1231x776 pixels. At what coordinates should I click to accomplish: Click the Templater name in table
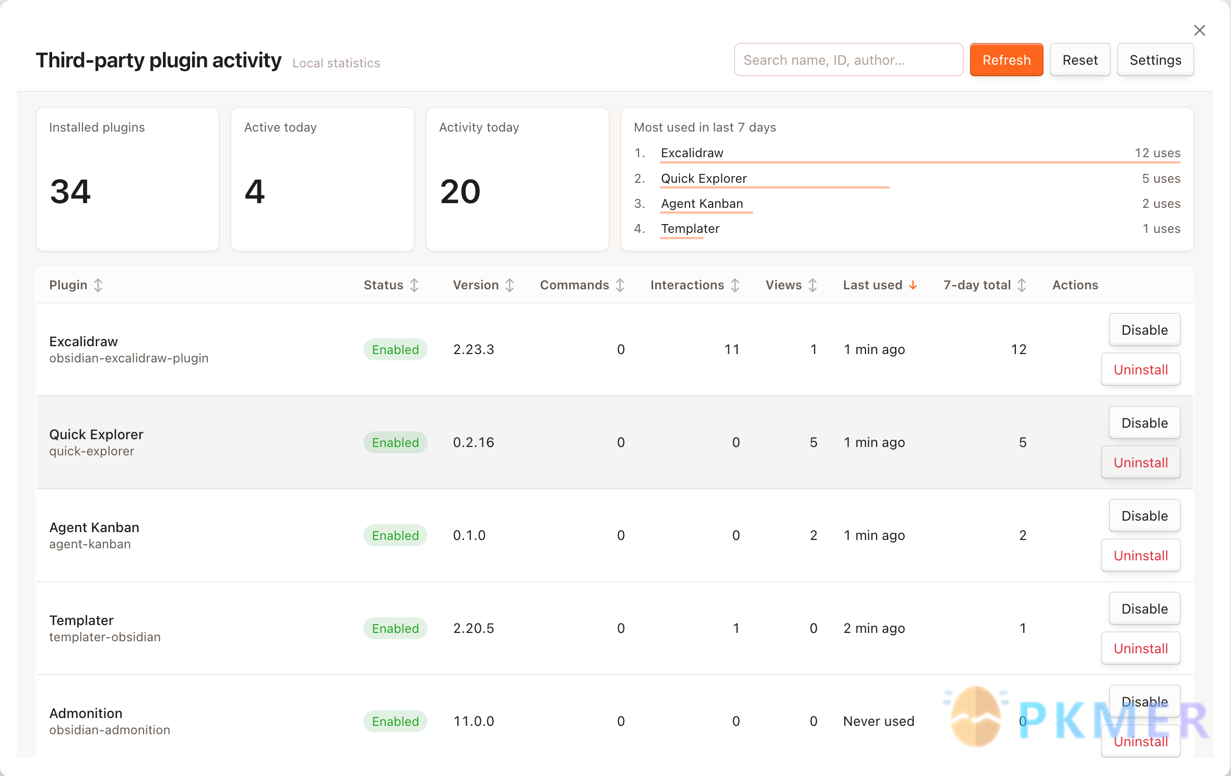tap(81, 620)
